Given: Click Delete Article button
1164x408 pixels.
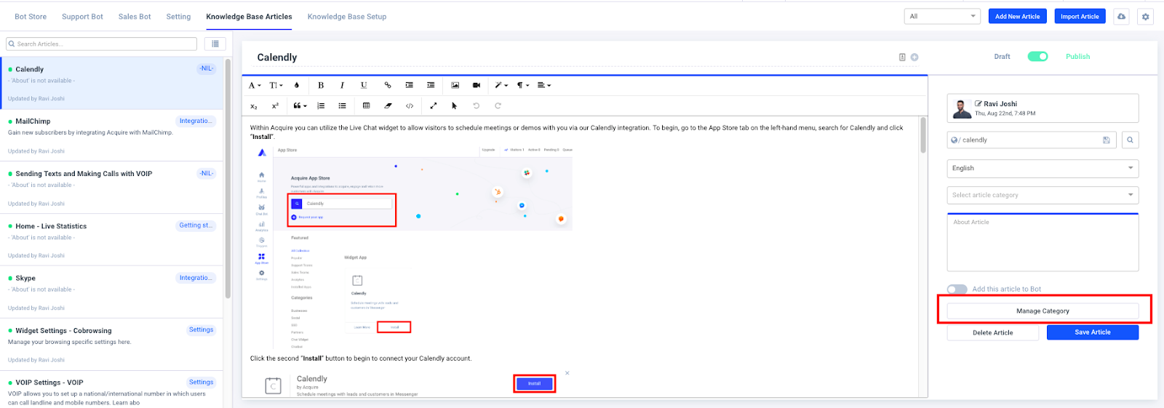Looking at the screenshot, I should click(x=992, y=332).
